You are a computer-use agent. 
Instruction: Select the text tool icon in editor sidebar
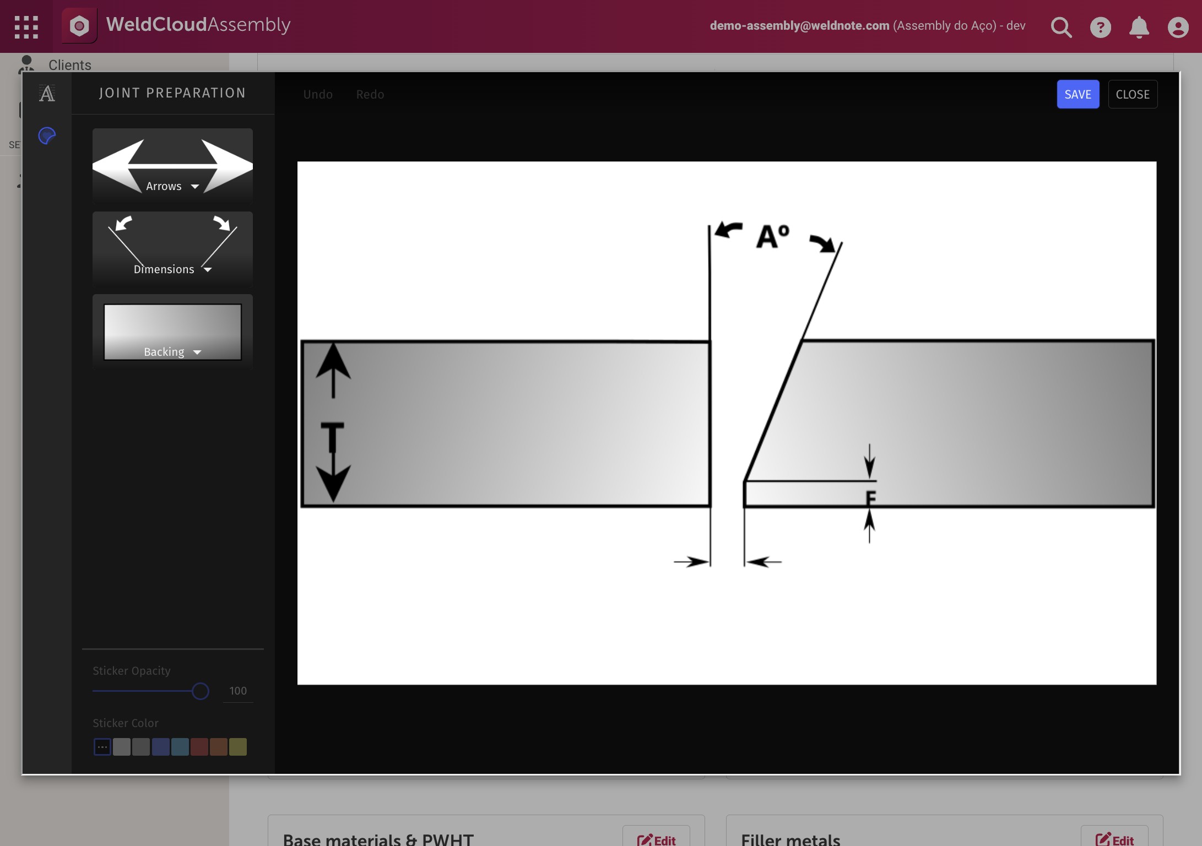pos(47,94)
